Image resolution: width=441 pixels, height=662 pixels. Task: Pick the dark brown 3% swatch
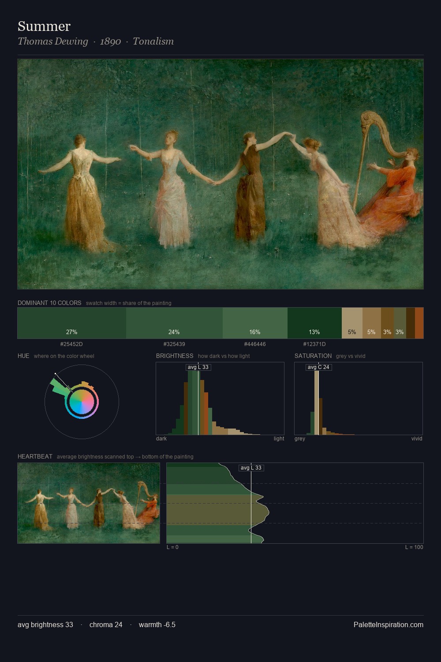click(387, 323)
